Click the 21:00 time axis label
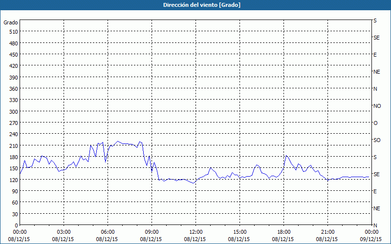Viewport: 391px width, 244px height. pyautogui.click(x=327, y=232)
